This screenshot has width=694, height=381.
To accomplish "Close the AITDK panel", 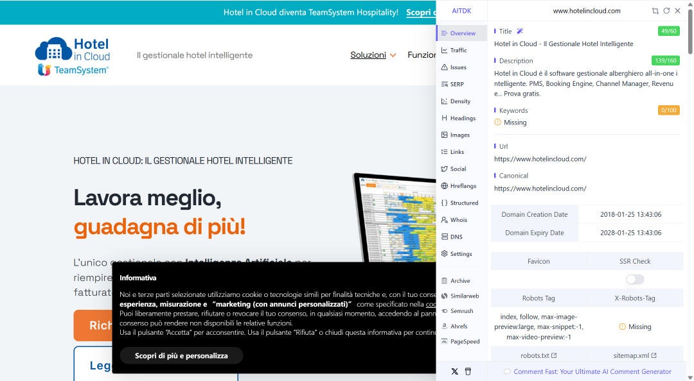I will [678, 11].
